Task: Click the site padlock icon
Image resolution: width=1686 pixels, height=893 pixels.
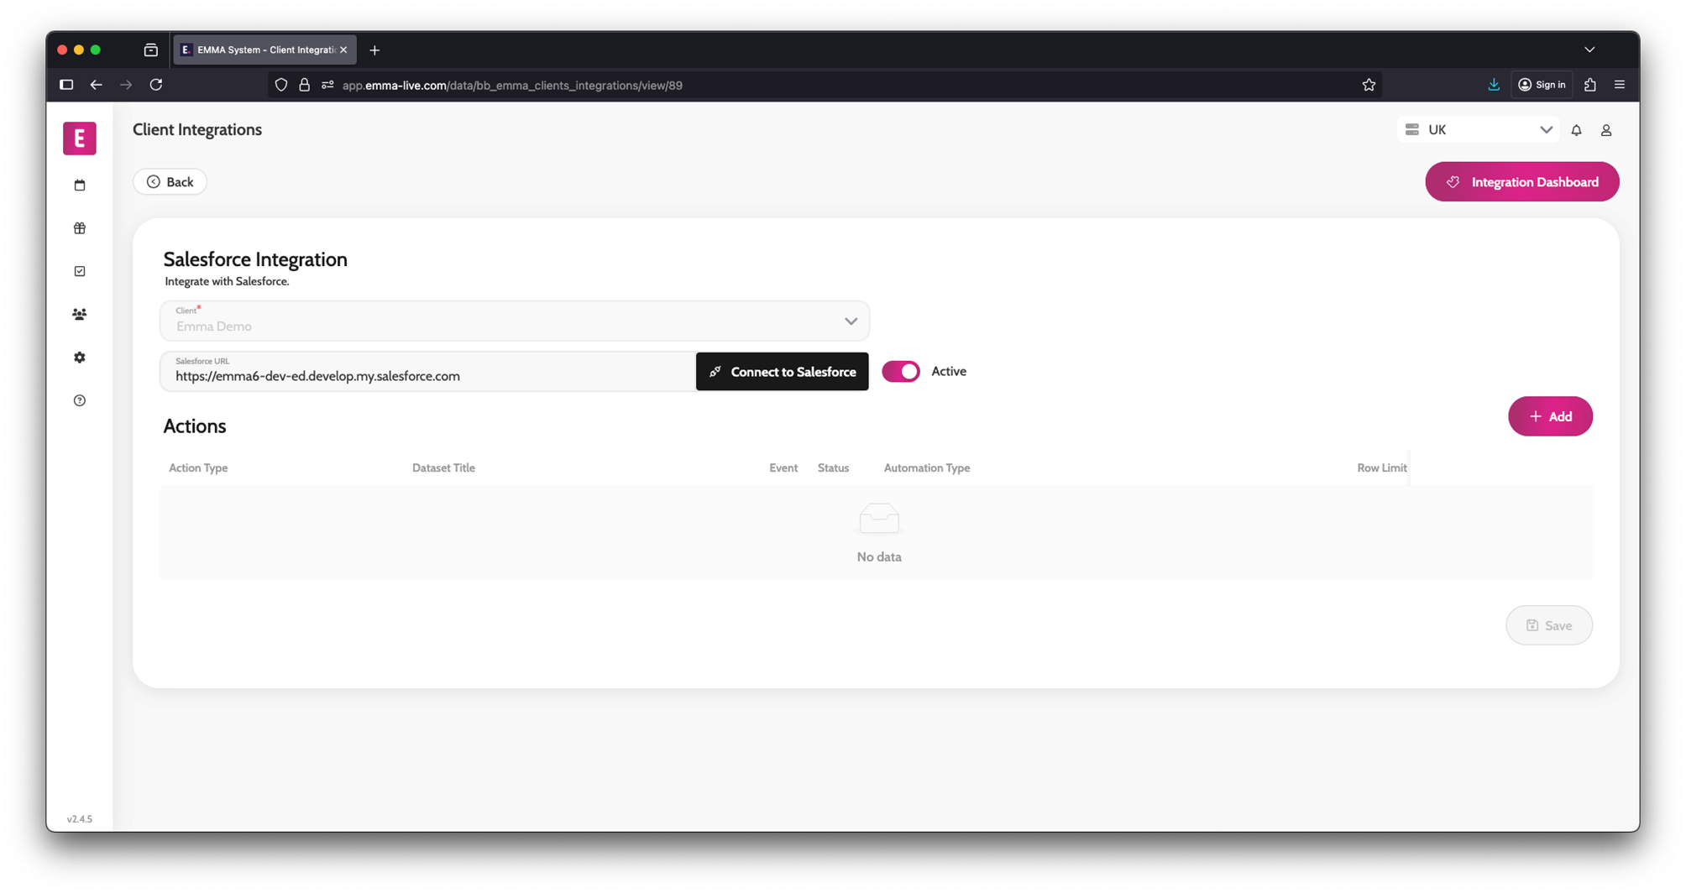Action: (305, 85)
